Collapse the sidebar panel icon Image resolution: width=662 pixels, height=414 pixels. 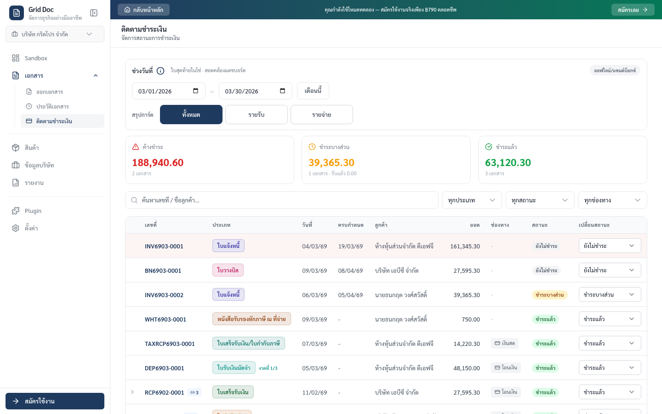94,13
